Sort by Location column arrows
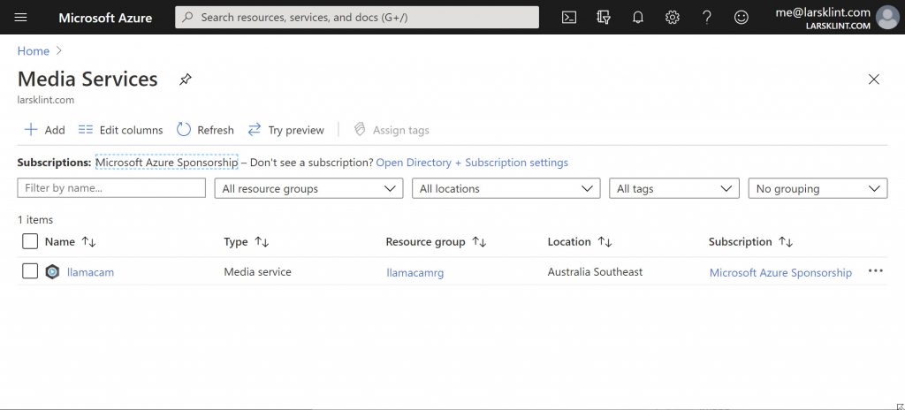Screen dimensions: 905x410 (x=605, y=242)
